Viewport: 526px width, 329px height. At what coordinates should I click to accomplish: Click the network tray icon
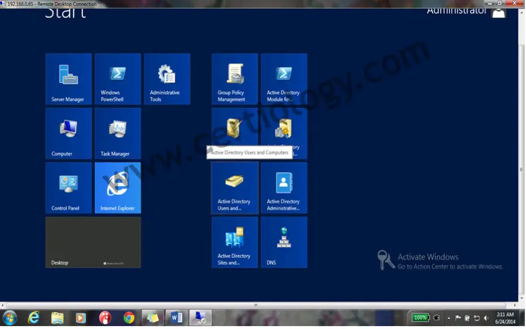click(476, 317)
